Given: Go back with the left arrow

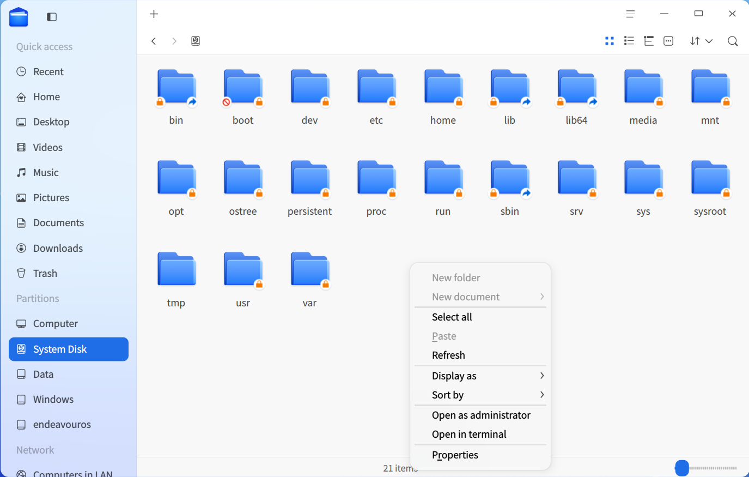Looking at the screenshot, I should pyautogui.click(x=154, y=41).
